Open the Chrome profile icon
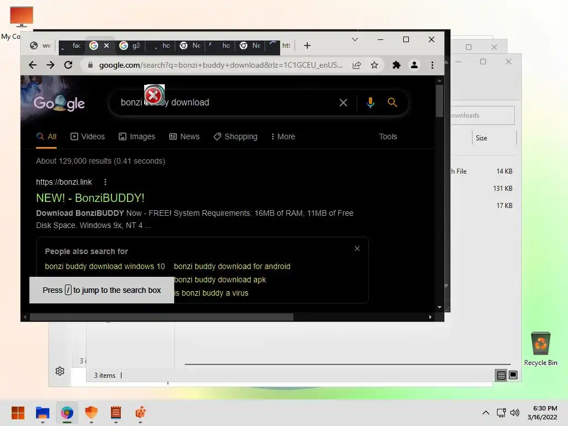This screenshot has width=568, height=426. point(414,65)
